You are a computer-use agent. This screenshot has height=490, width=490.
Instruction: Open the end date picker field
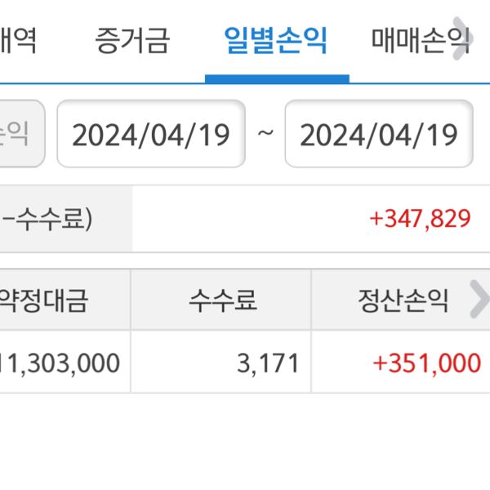click(379, 135)
